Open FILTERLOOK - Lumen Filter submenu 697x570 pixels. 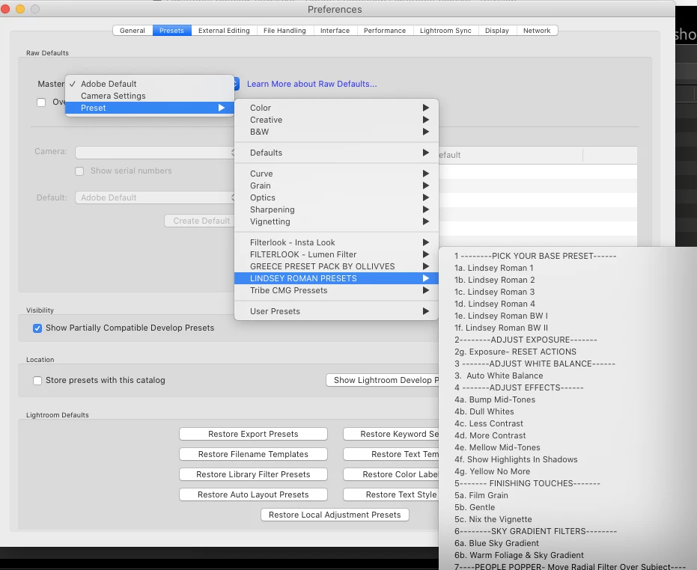click(x=336, y=254)
